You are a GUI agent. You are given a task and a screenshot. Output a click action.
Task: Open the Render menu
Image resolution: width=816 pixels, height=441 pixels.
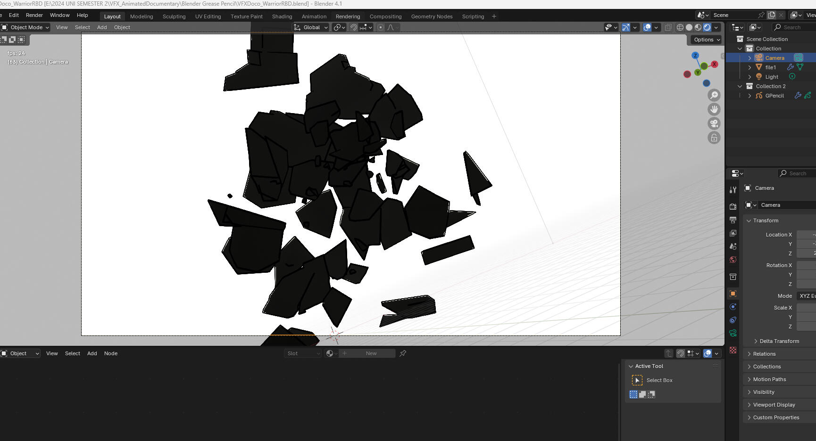click(34, 15)
